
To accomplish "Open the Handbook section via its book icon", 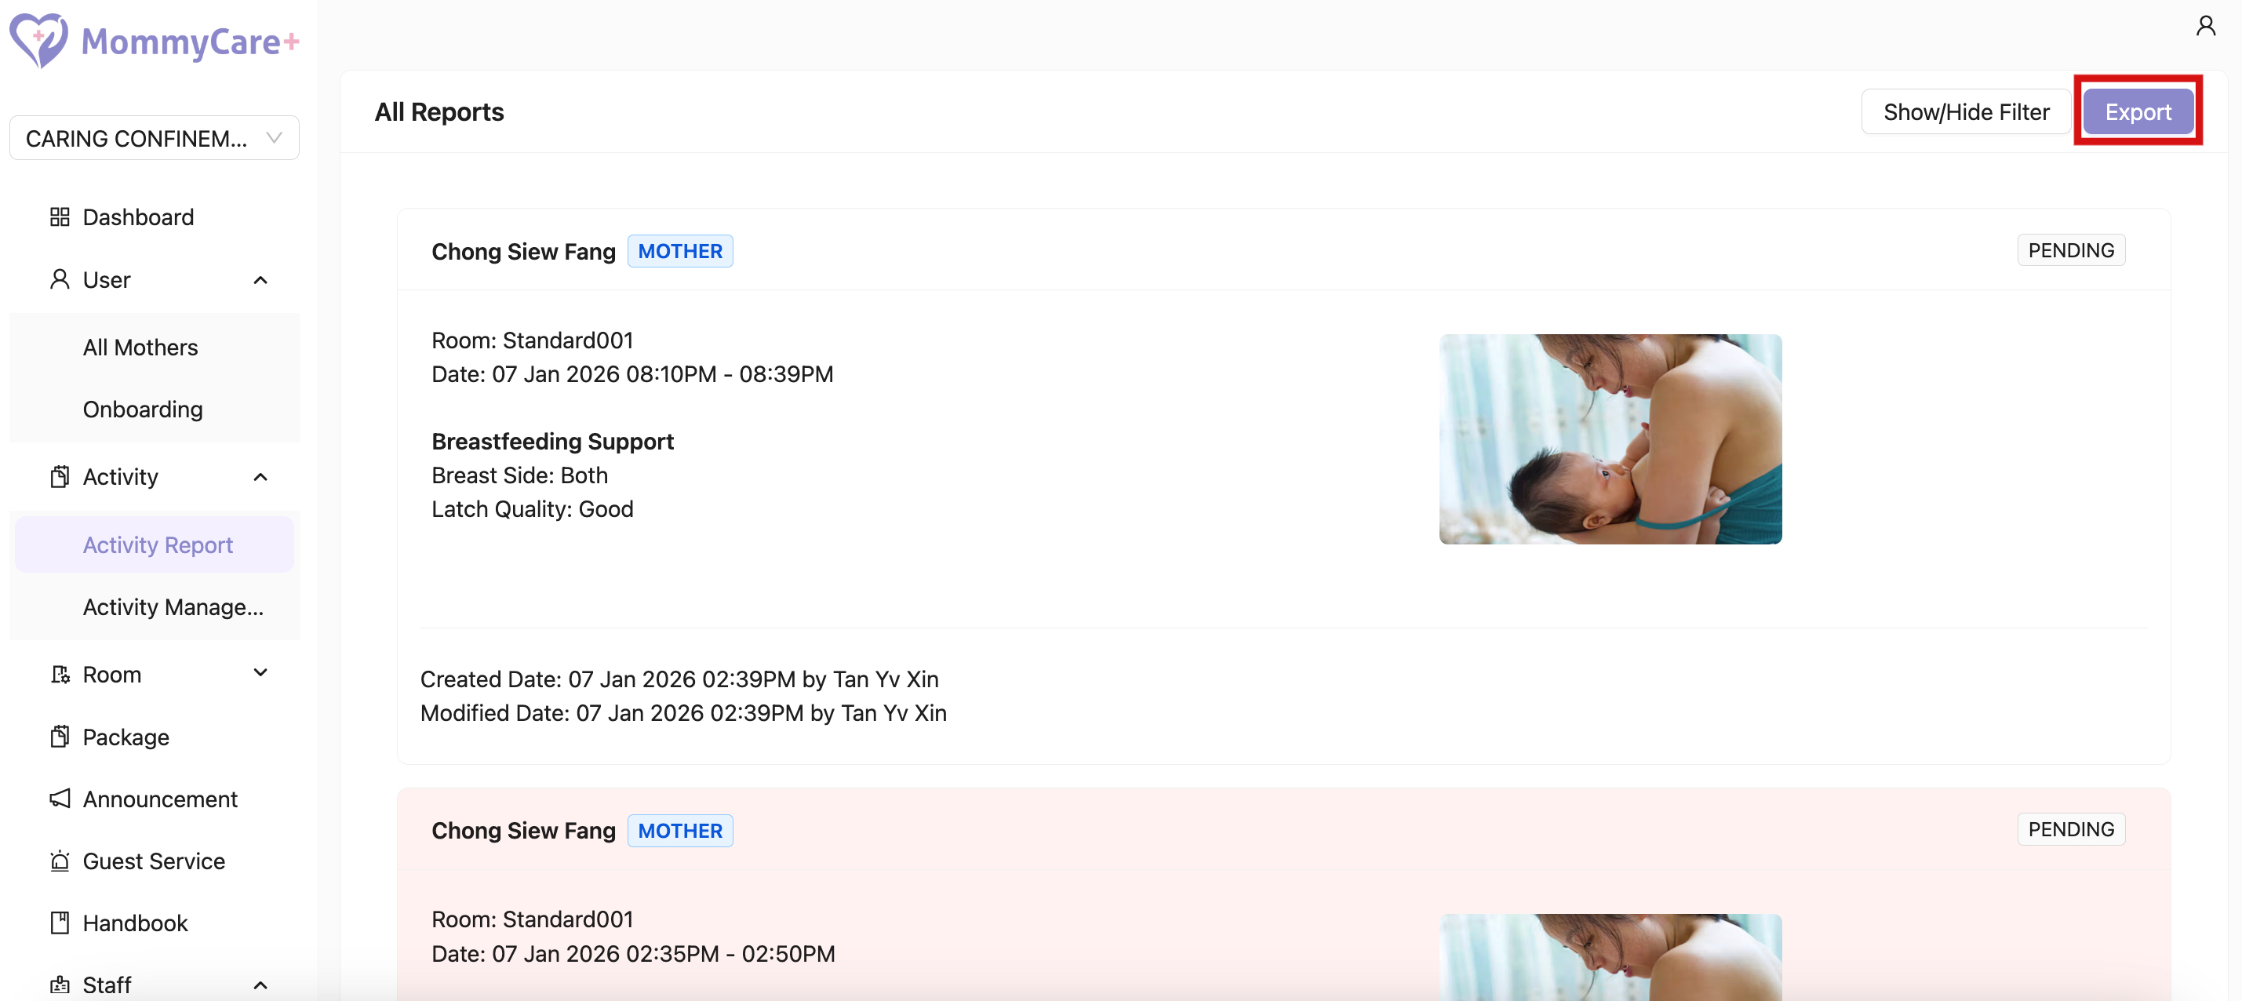I will point(60,923).
